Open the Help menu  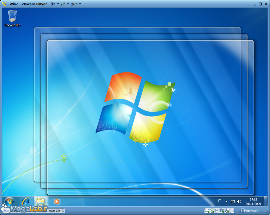pos(74,4)
